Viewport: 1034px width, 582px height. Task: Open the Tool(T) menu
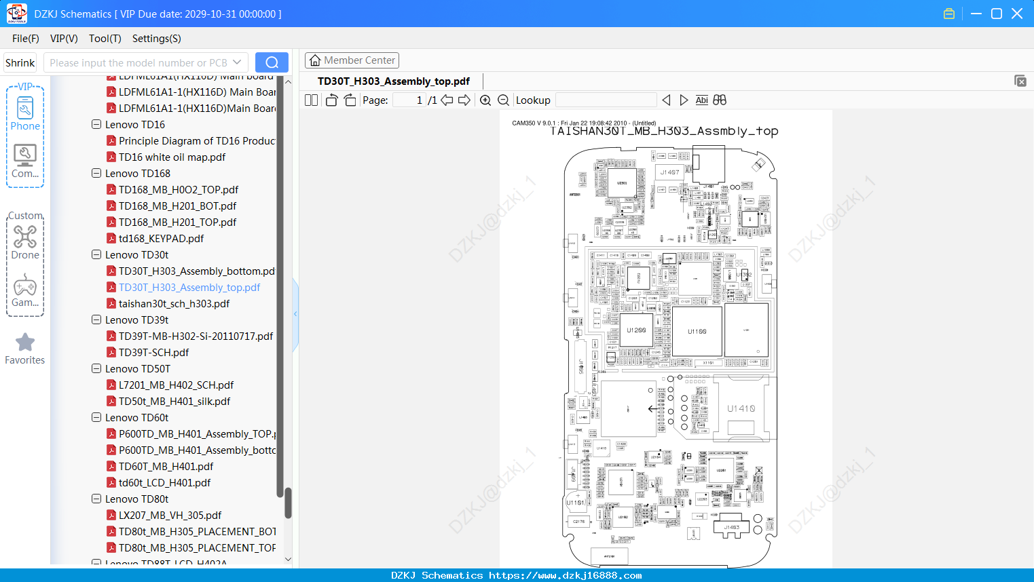point(105,39)
